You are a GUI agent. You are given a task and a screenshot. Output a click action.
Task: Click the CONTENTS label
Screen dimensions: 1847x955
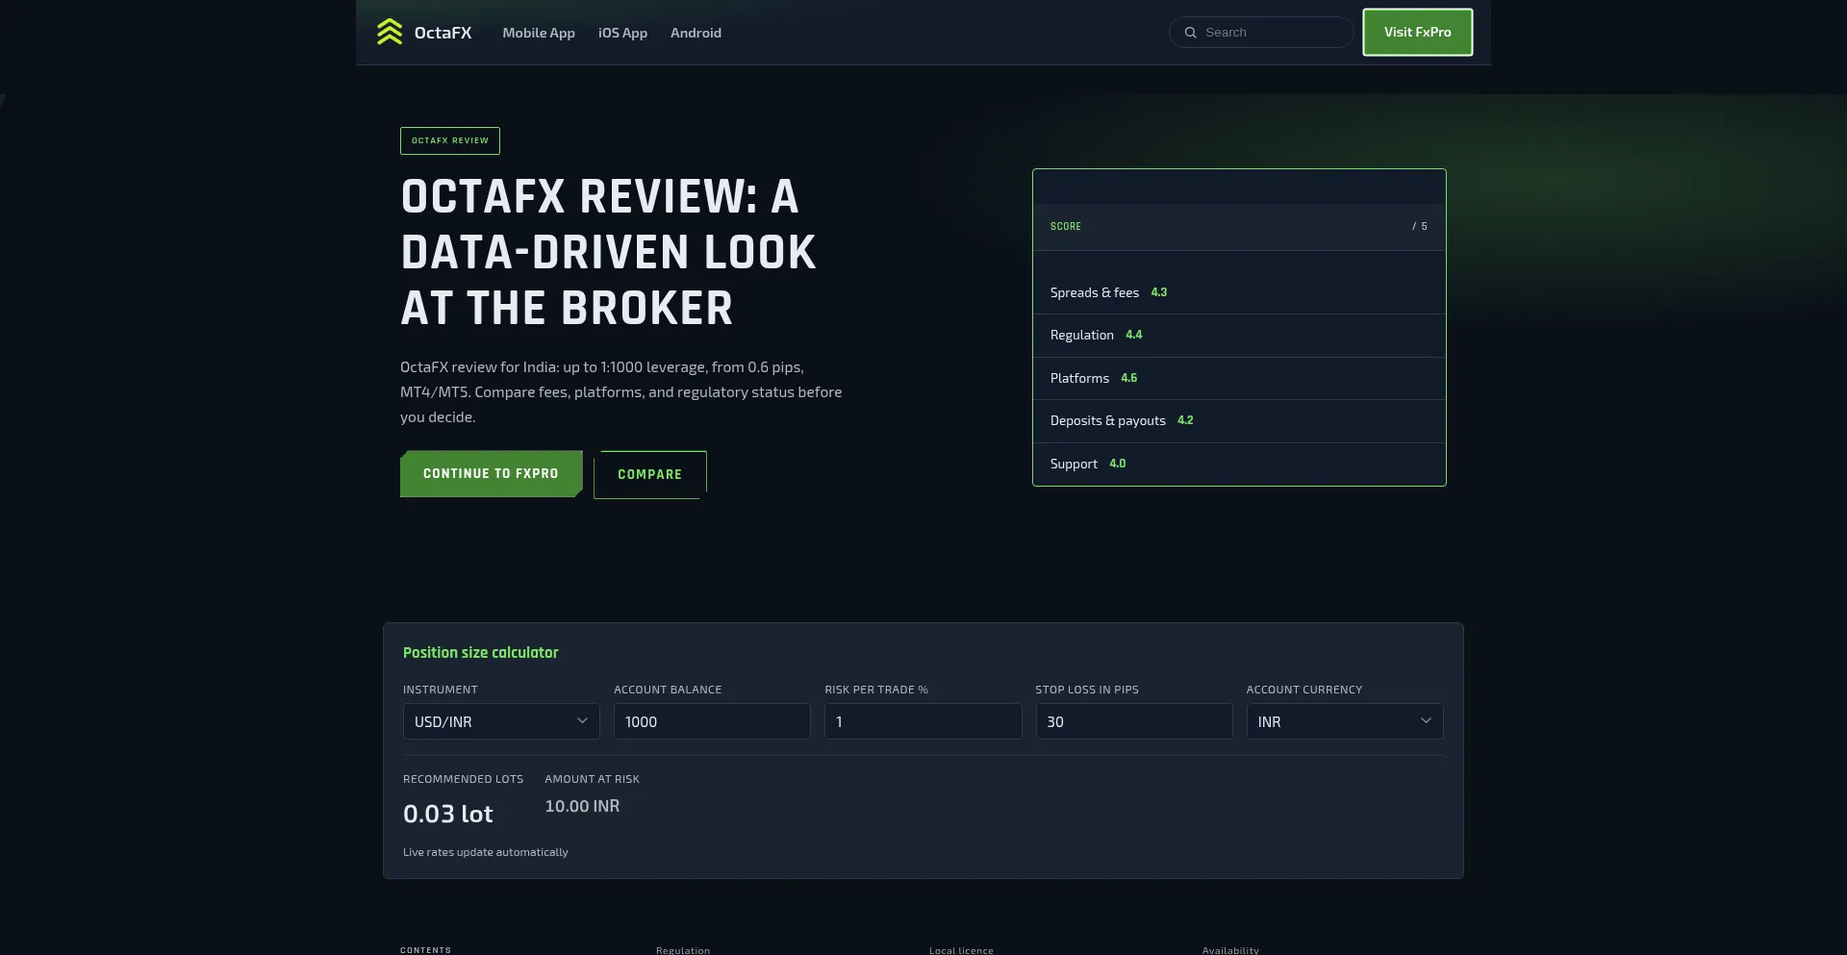tap(425, 950)
